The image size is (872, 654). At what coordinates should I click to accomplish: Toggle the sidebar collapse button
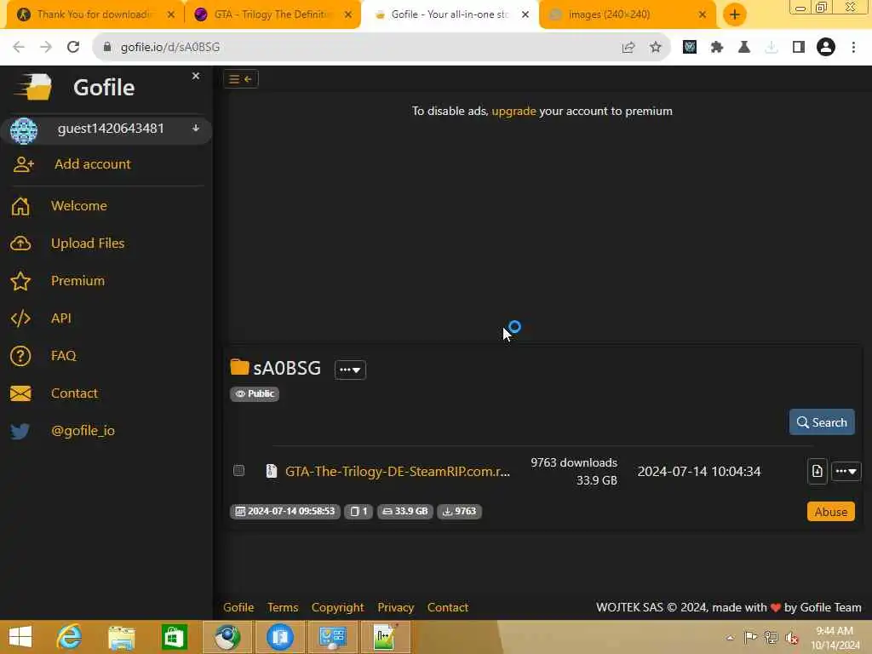[241, 79]
